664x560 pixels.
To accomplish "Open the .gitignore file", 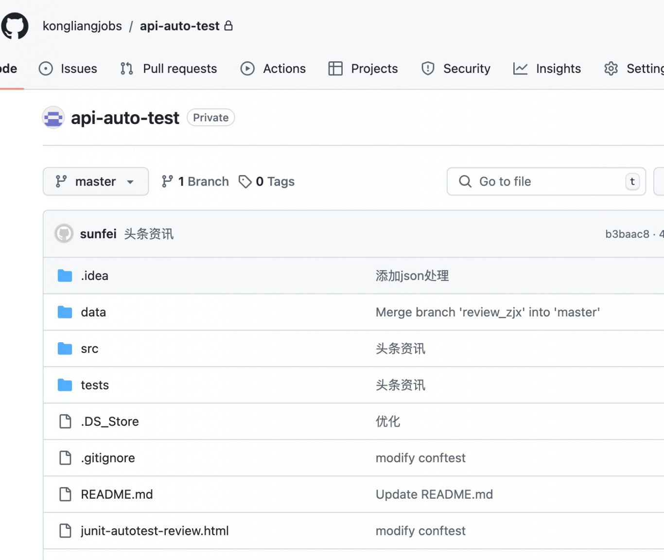I will coord(108,458).
